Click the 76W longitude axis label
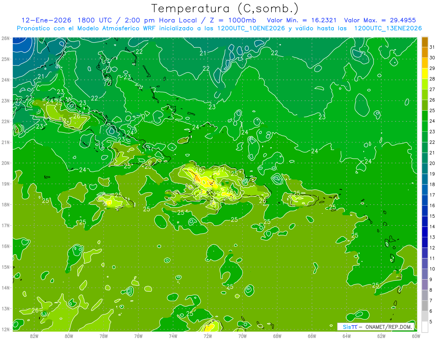The height and width of the screenshot is (341, 442). tap(138, 335)
